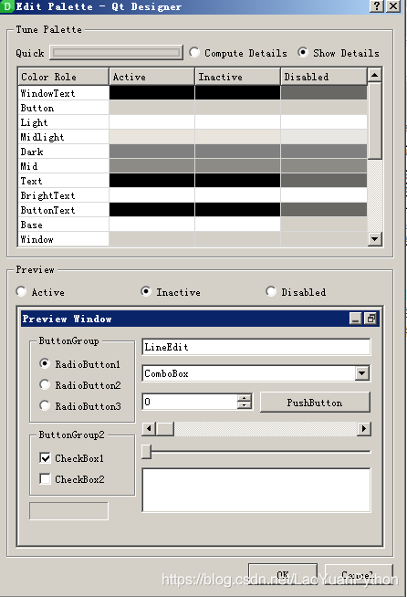407x597 pixels.
Task: Confirm the palette with OK
Action: coord(283,575)
